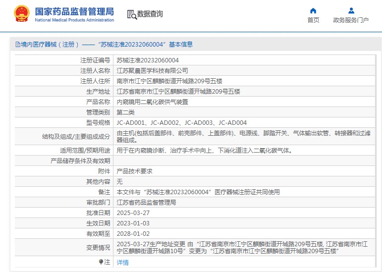Click the model specs JC-AD001 row value
382x272 pixels.
pyautogui.click(x=181, y=122)
